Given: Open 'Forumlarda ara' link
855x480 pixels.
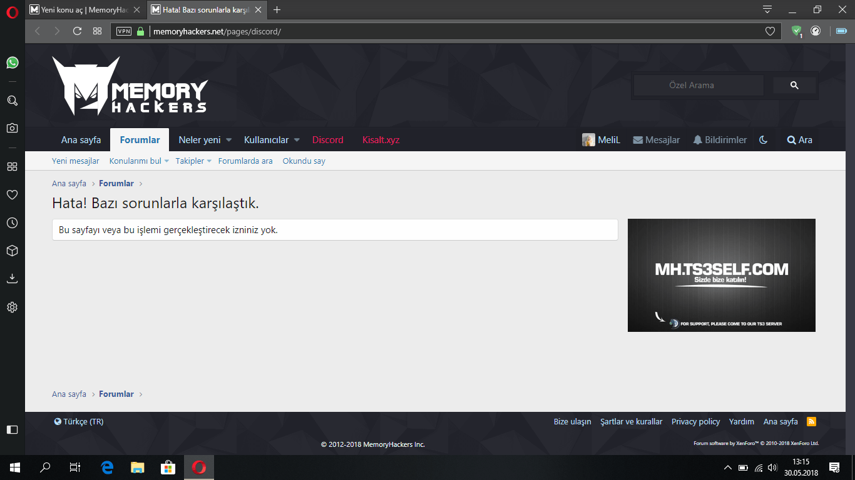Looking at the screenshot, I should click(245, 161).
